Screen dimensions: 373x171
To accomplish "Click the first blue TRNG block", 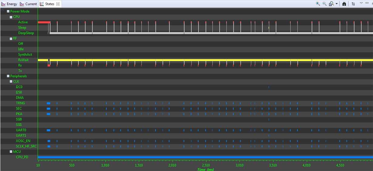I will click(49, 103).
